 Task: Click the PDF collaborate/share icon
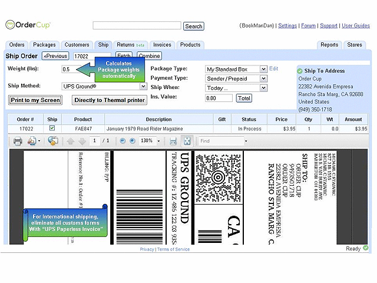[32, 141]
